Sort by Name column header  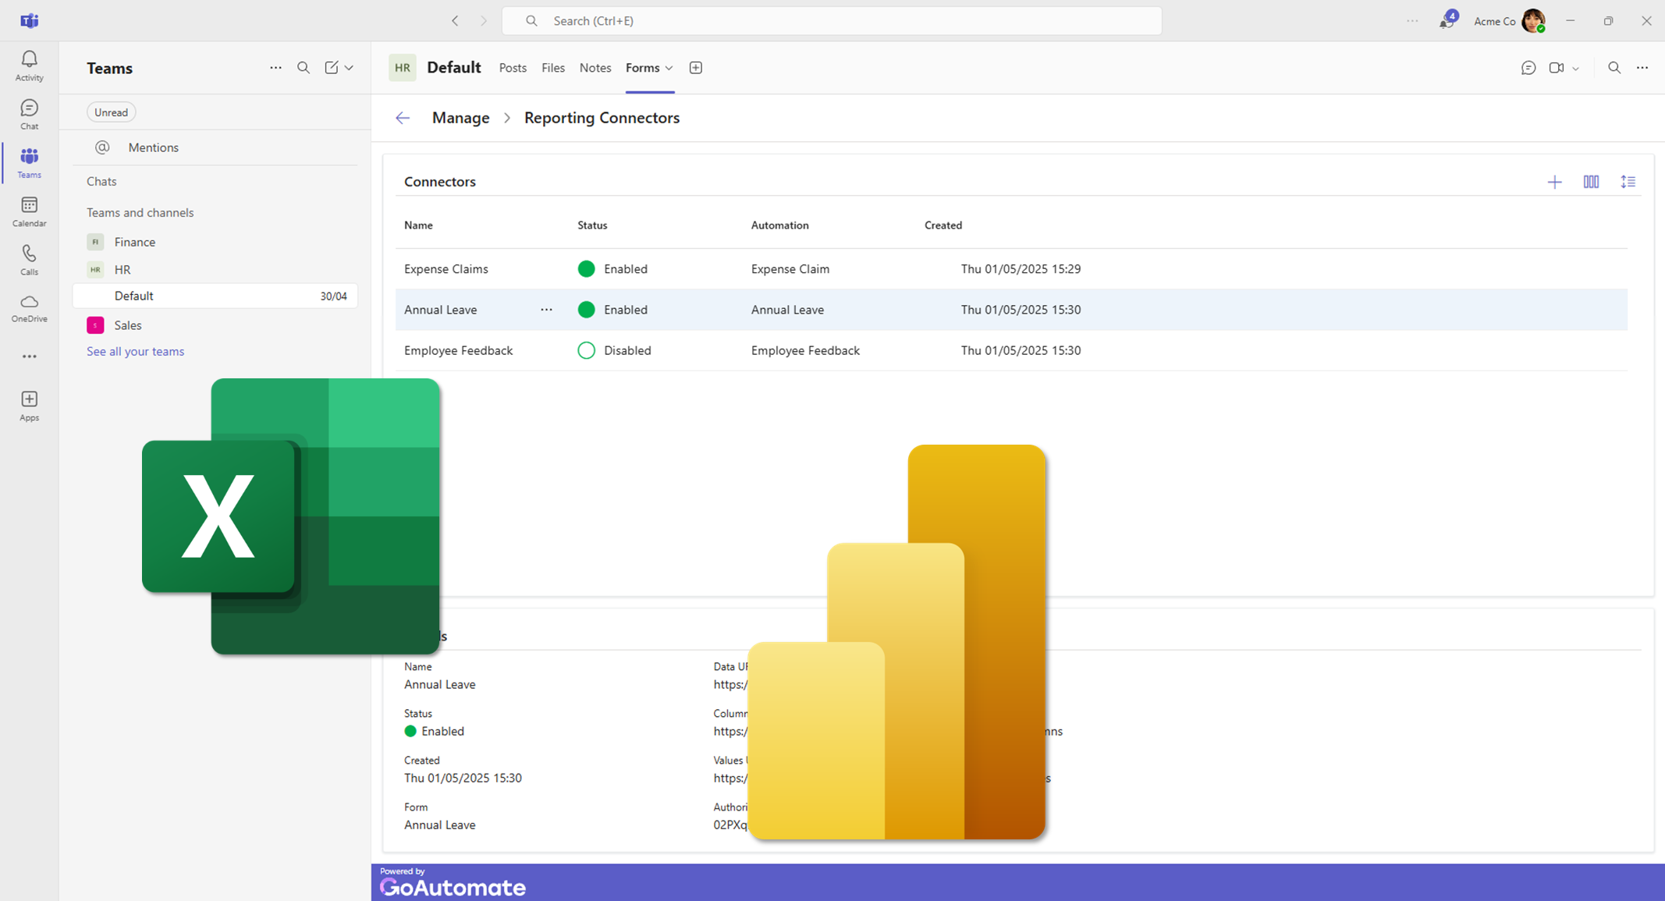click(418, 225)
